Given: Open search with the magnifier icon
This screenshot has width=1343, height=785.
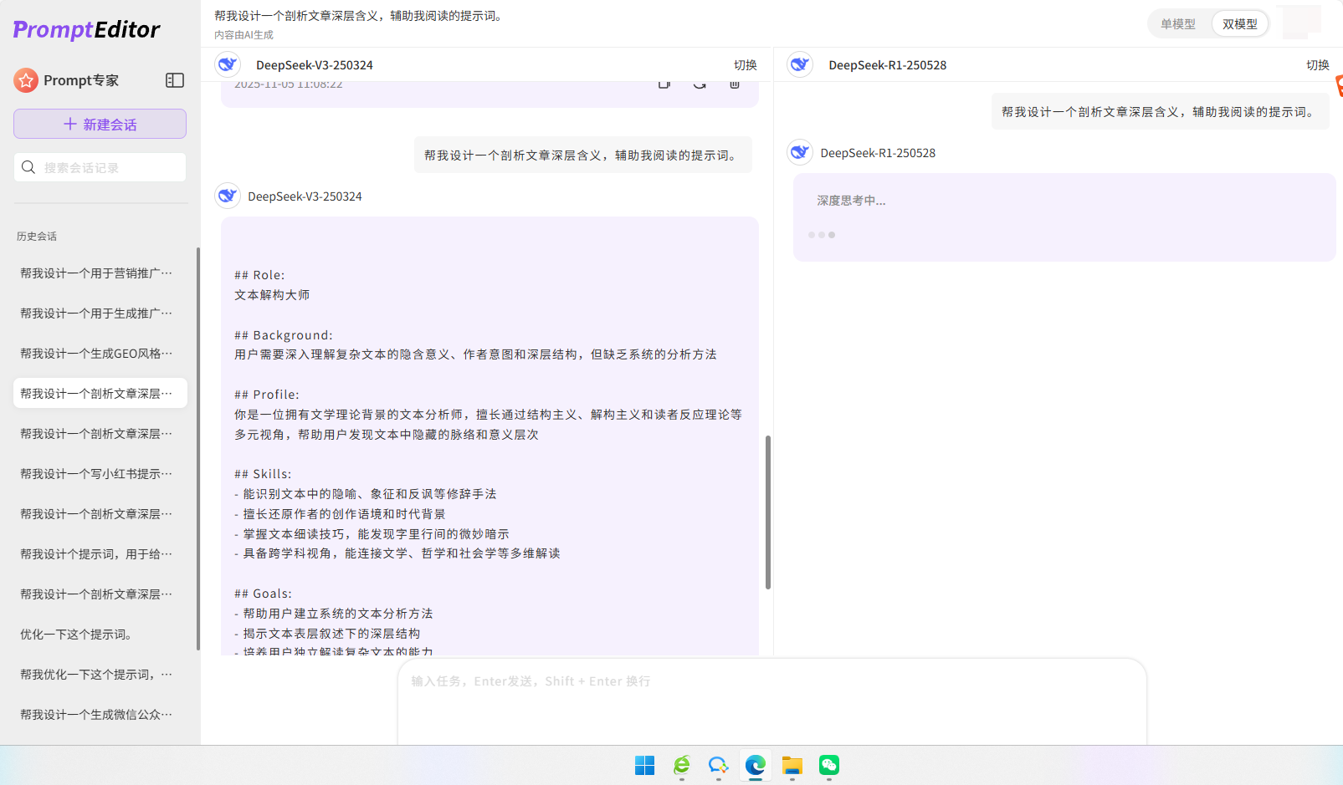Looking at the screenshot, I should pos(28,166).
